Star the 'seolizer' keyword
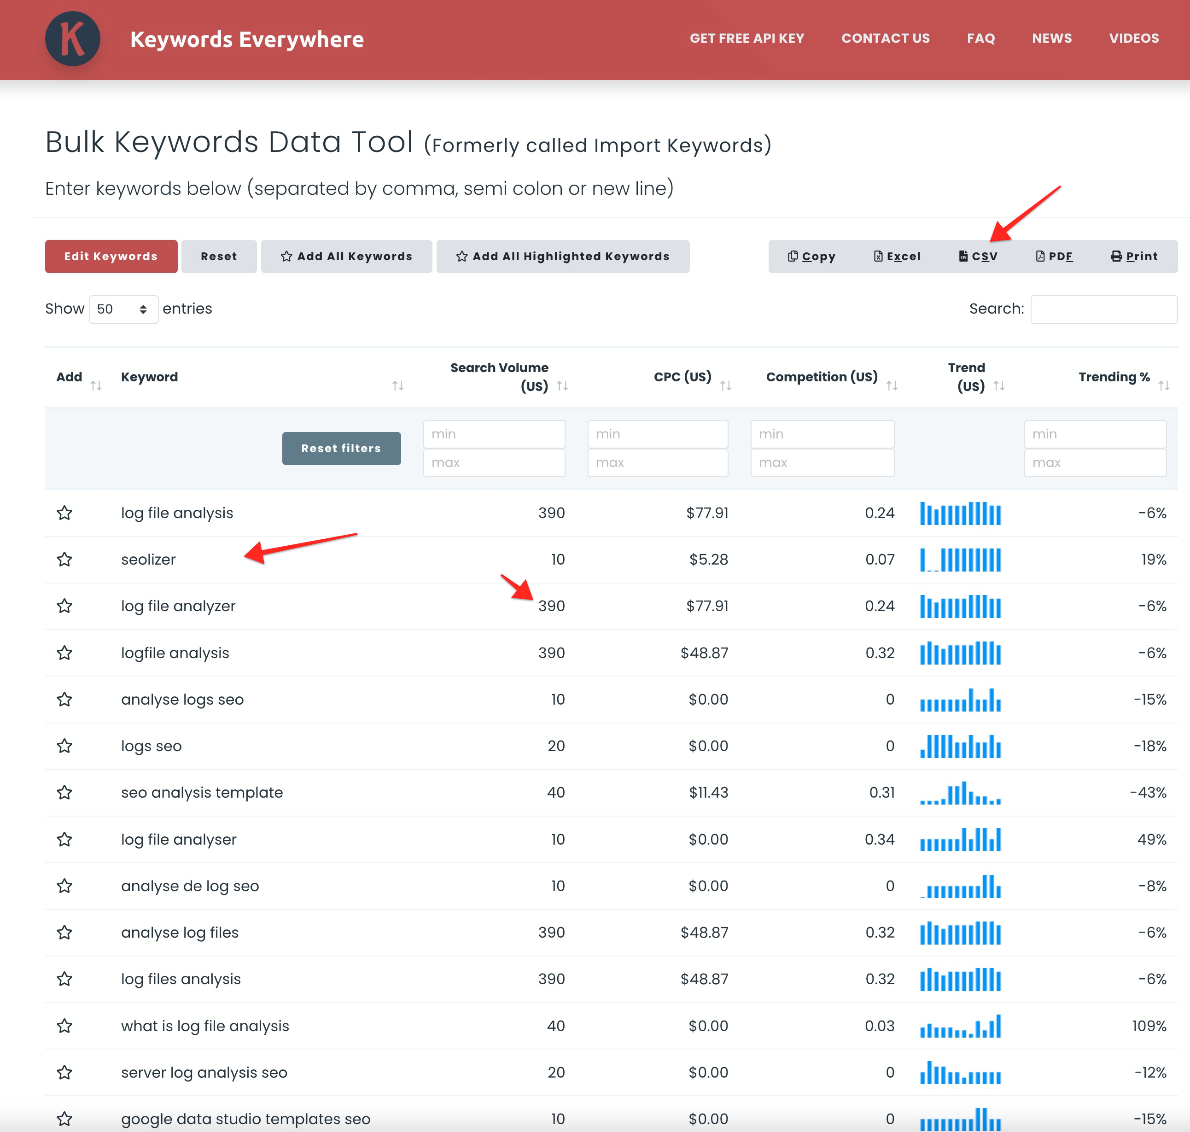 pyautogui.click(x=64, y=560)
